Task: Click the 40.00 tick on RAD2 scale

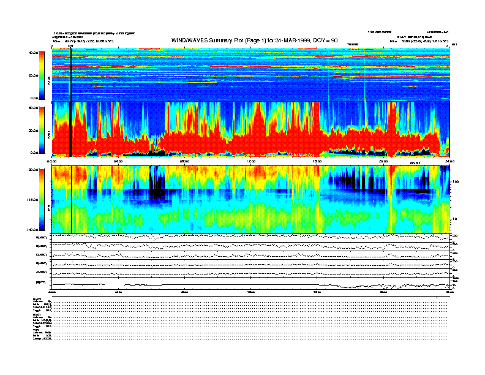Action: tap(33, 53)
